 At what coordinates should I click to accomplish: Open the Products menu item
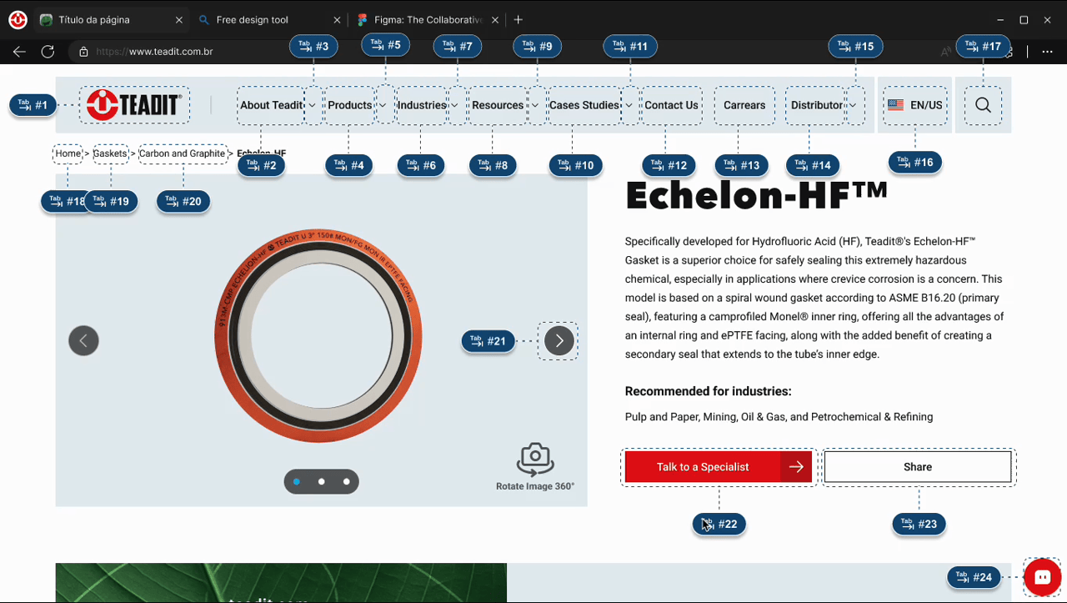[349, 105]
